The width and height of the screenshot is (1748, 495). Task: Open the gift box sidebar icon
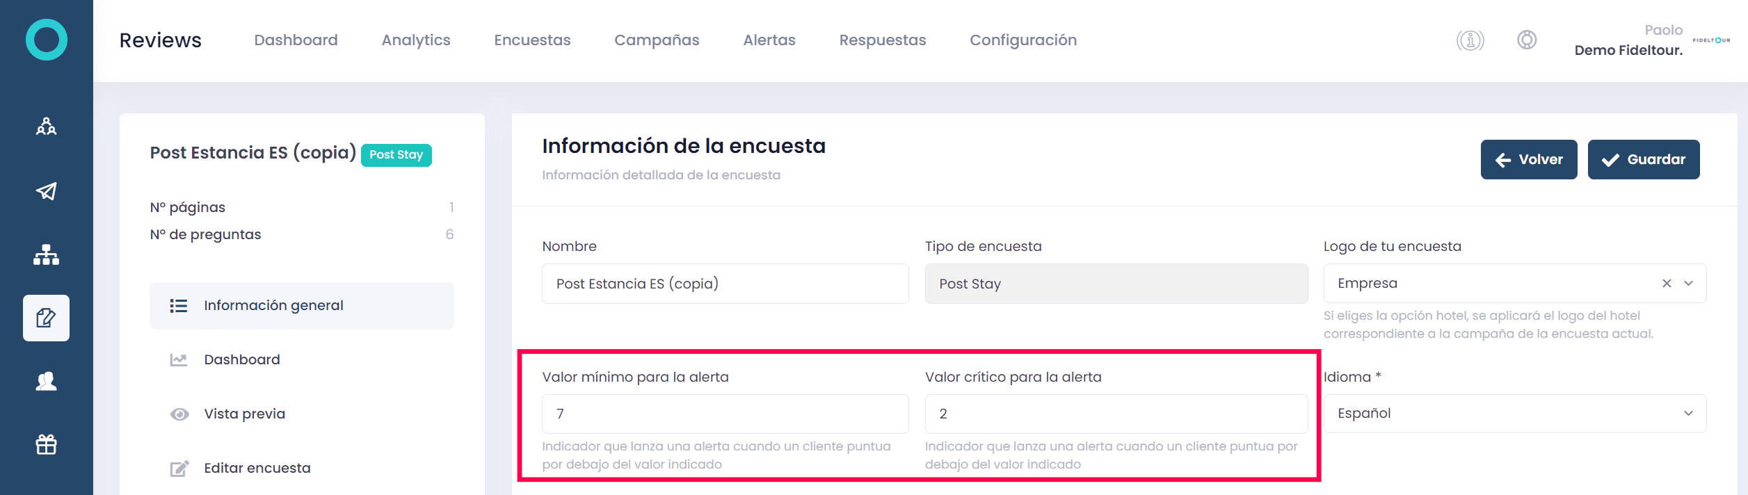click(x=47, y=444)
